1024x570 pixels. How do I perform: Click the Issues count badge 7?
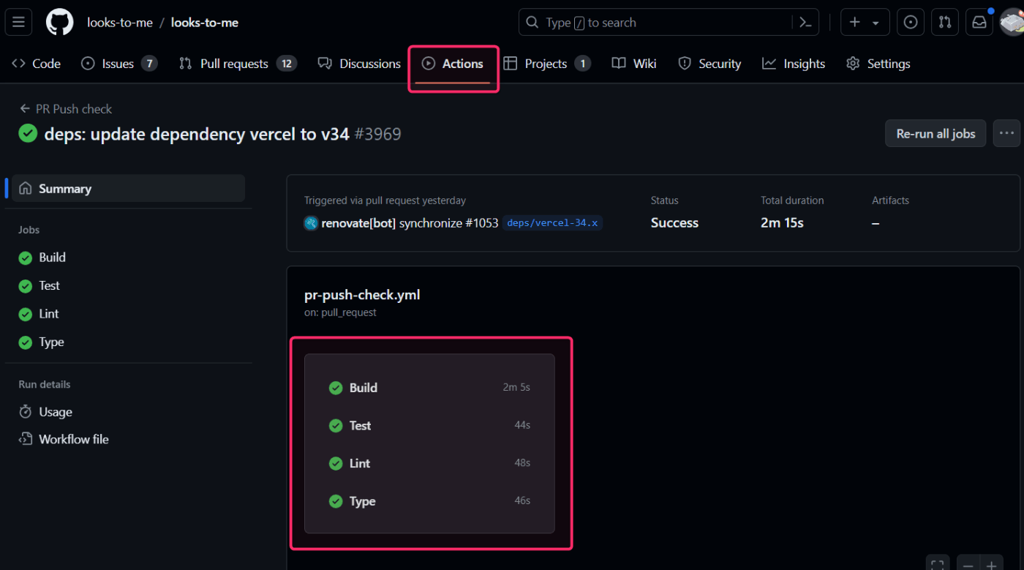click(149, 64)
